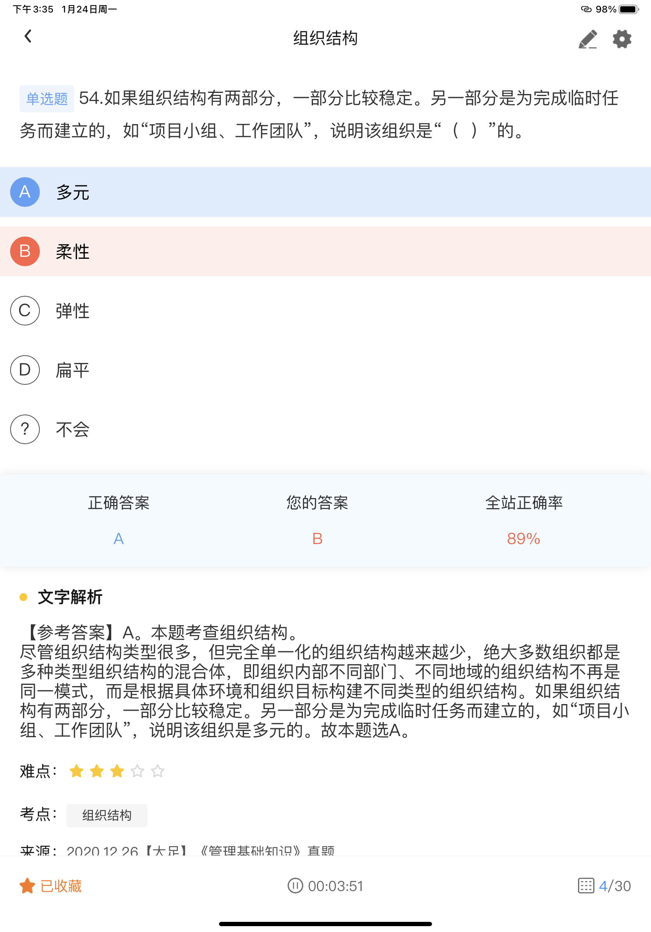Open the pencil note-editing tool
The image size is (651, 932).
coord(587,39)
